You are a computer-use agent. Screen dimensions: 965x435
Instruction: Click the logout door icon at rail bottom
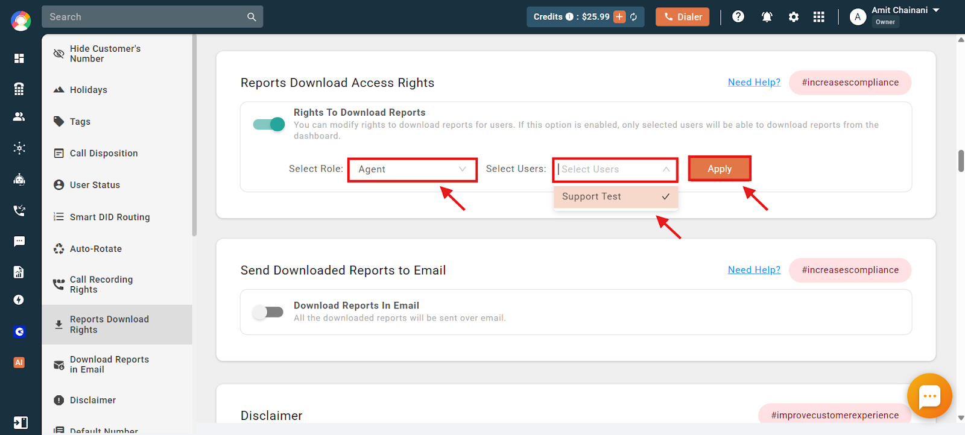point(21,422)
